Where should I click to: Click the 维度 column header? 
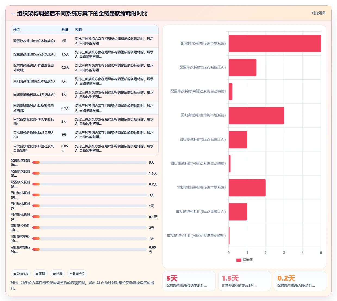click(17, 30)
